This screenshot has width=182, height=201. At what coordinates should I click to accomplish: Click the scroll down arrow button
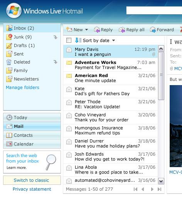pos(161,181)
